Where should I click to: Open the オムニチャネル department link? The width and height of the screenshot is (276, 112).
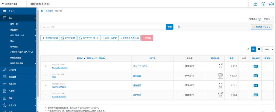tap(140, 66)
